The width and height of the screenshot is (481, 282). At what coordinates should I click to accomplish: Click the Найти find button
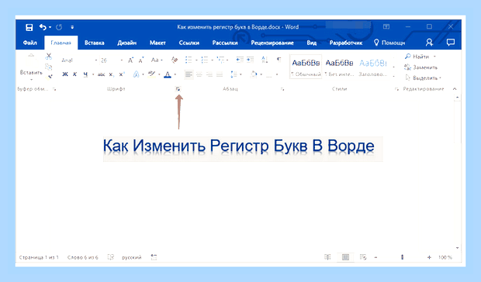(417, 57)
